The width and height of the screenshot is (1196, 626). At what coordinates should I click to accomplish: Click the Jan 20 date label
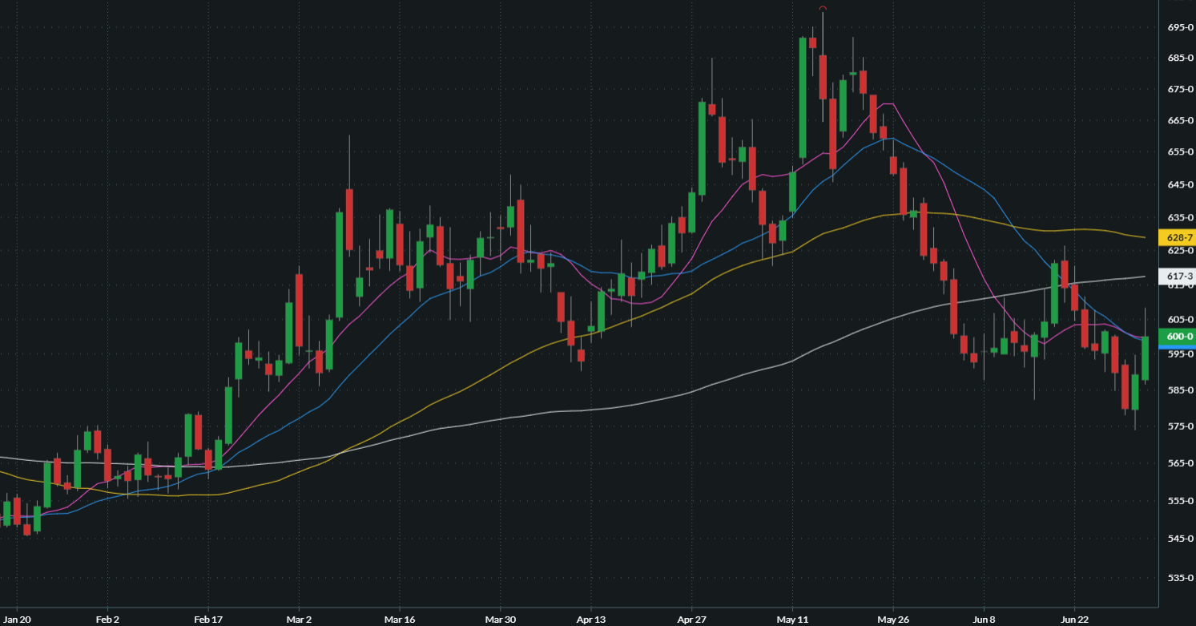pos(16,620)
